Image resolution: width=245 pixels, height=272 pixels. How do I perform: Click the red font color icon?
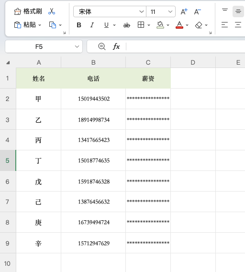click(179, 25)
